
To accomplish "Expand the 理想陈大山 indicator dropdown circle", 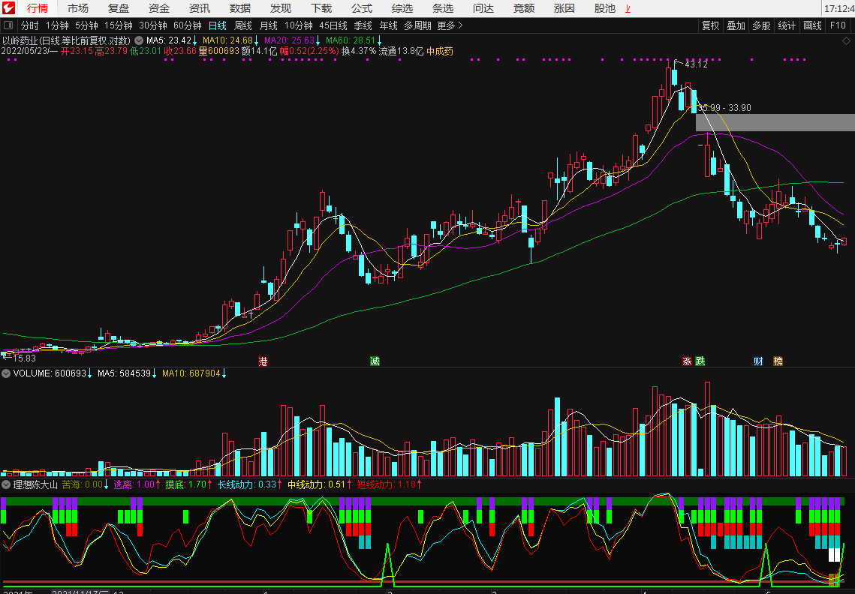I will tap(6, 484).
